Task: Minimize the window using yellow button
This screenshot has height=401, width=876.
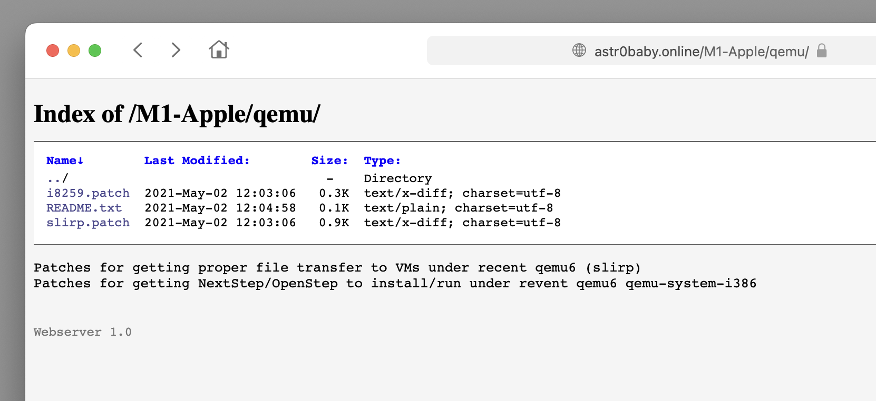Action: point(74,51)
